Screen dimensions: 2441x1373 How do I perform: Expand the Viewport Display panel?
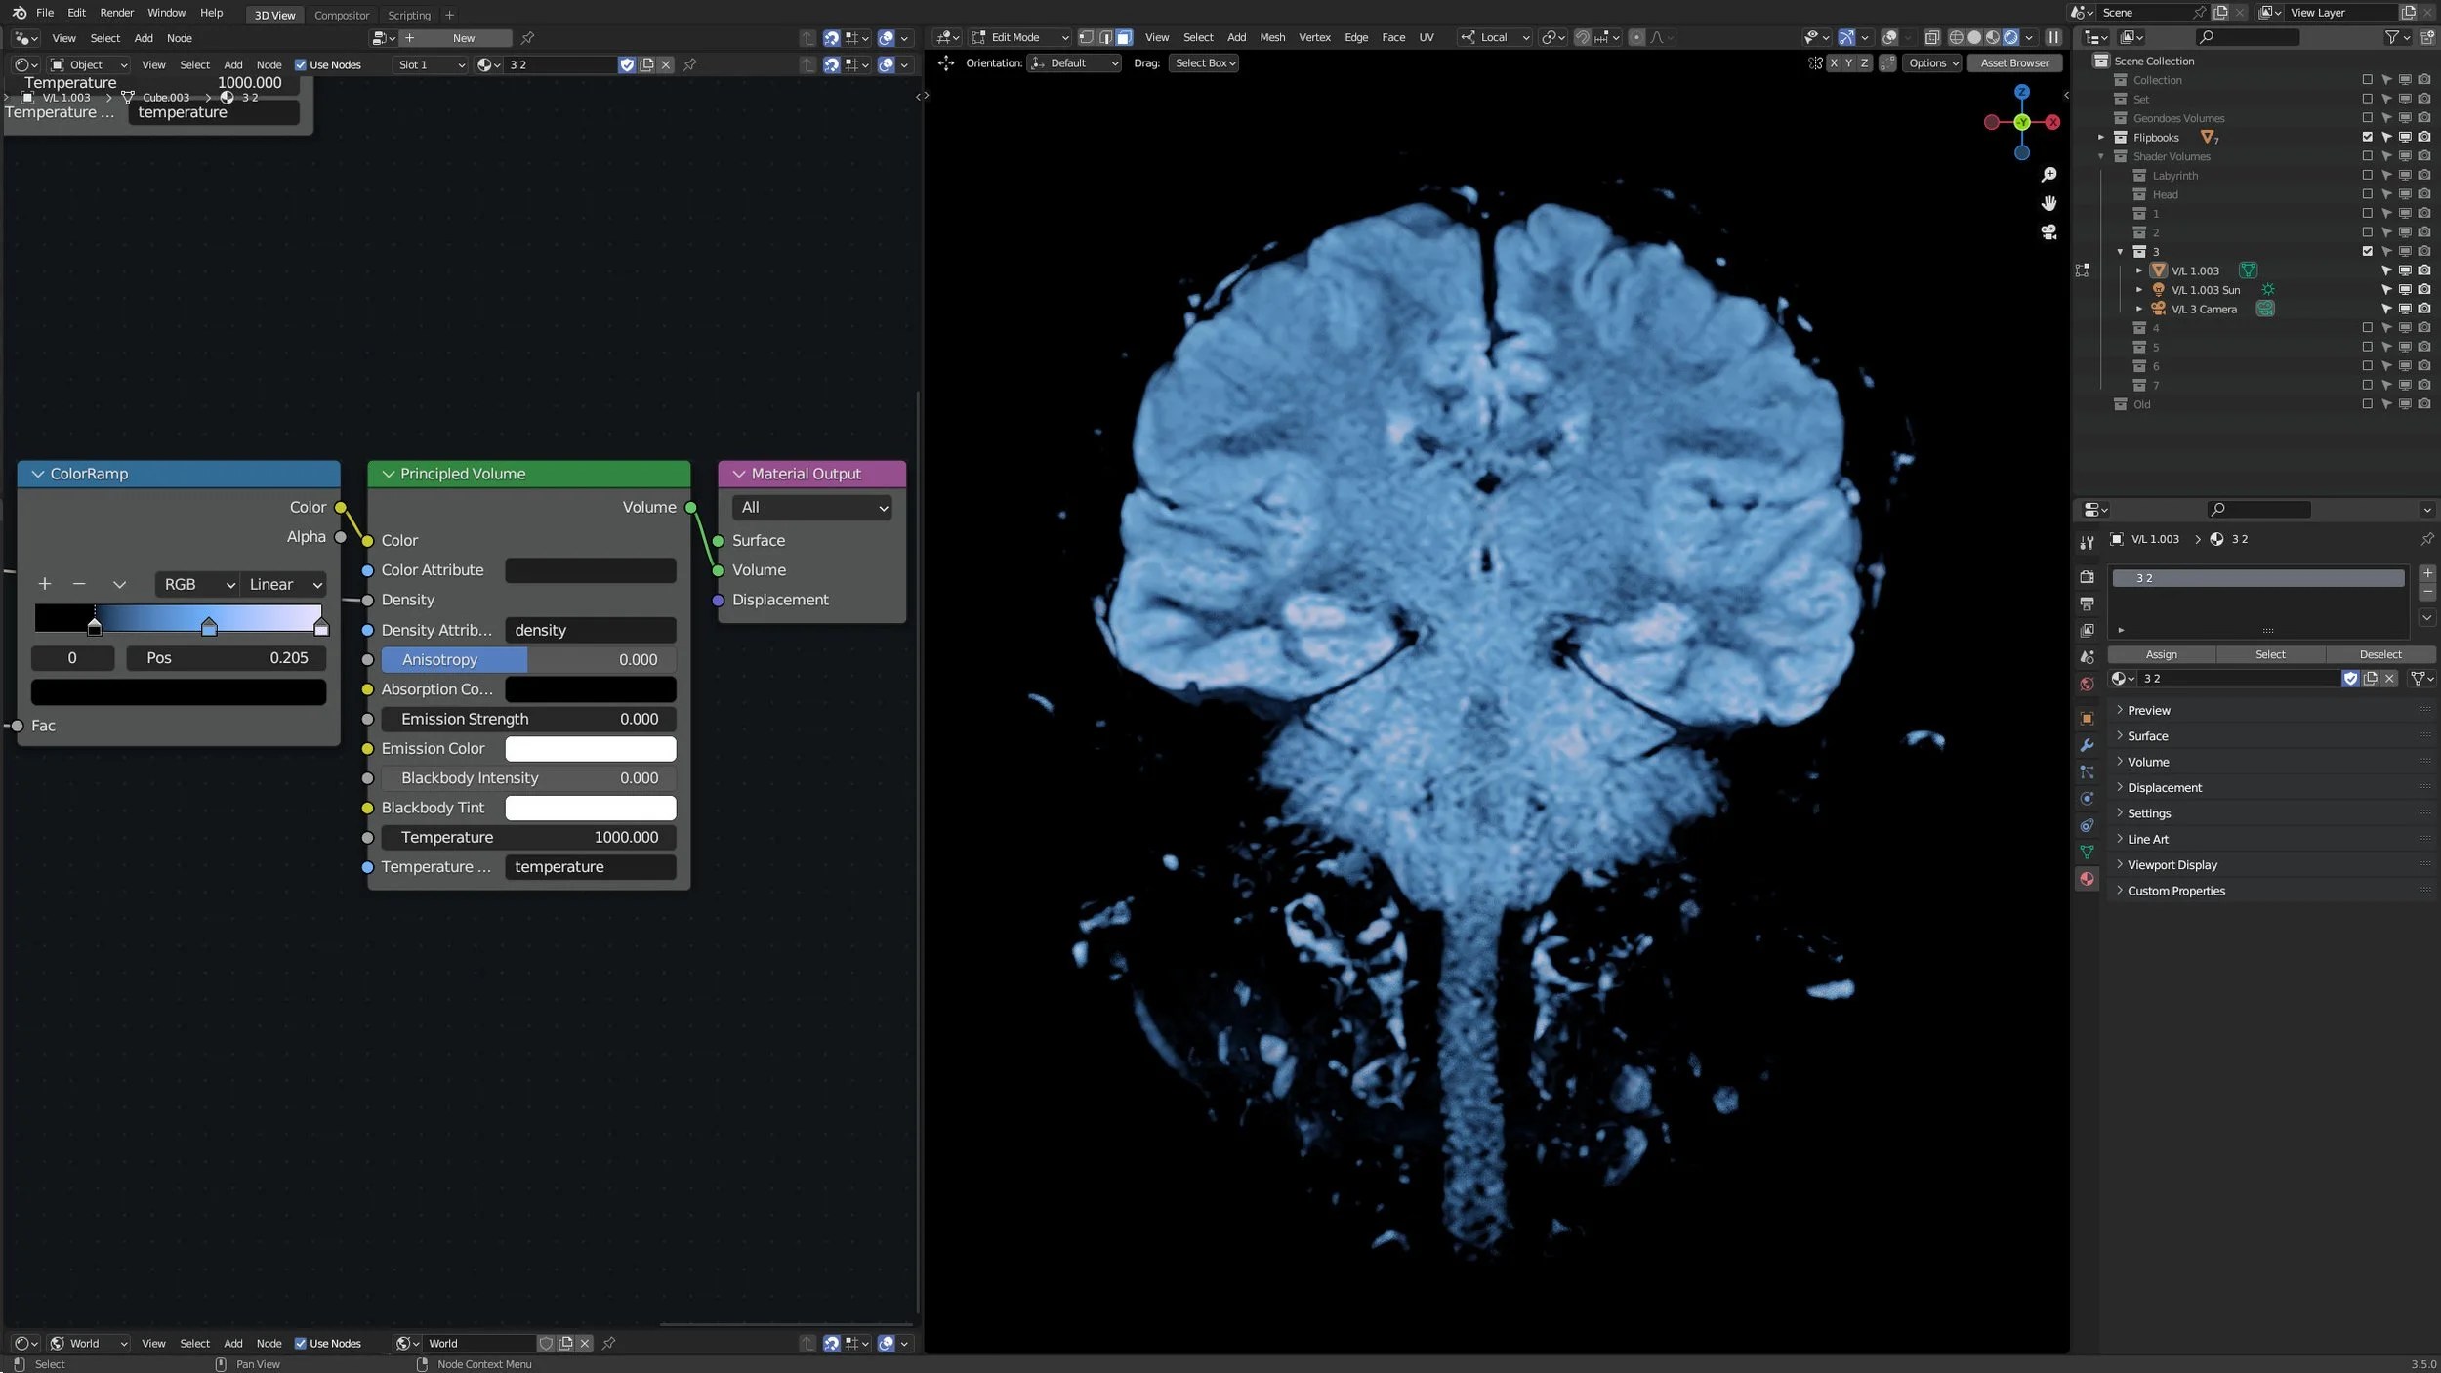click(2172, 865)
